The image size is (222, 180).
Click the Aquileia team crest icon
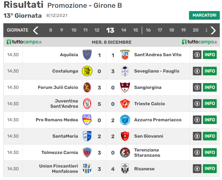[x=87, y=55]
